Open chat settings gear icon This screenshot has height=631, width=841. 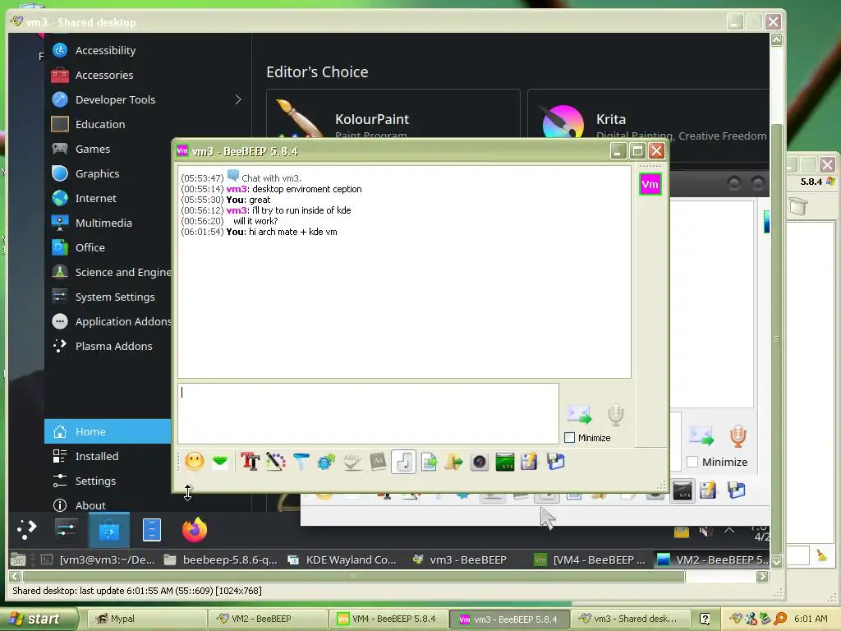(x=326, y=462)
